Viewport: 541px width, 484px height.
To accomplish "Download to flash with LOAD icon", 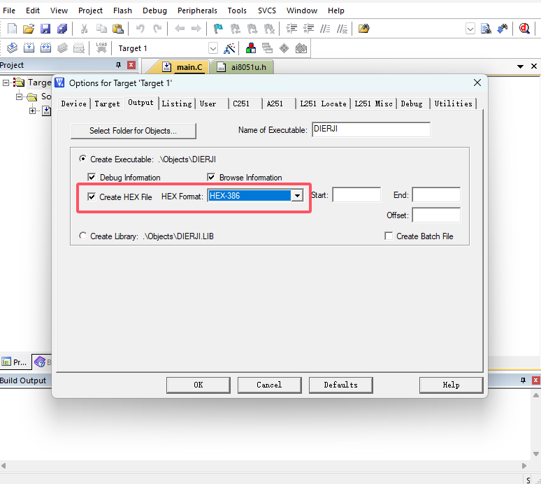I will [x=101, y=48].
